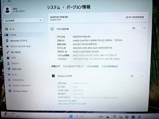Copy device specifications with コピー button
The height and width of the screenshot is (119, 159).
[134, 28]
